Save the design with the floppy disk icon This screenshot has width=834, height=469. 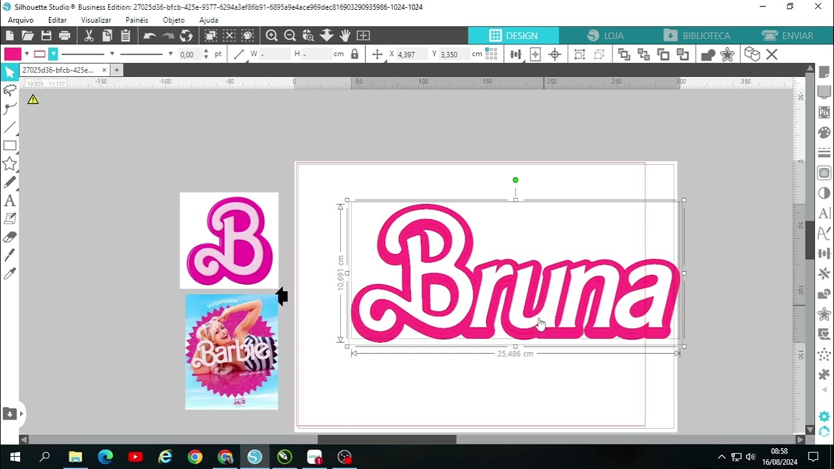click(x=46, y=35)
